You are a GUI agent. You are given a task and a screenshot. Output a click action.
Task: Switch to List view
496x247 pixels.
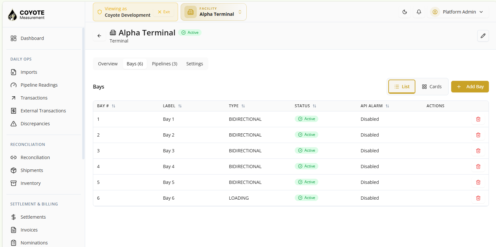(x=402, y=87)
